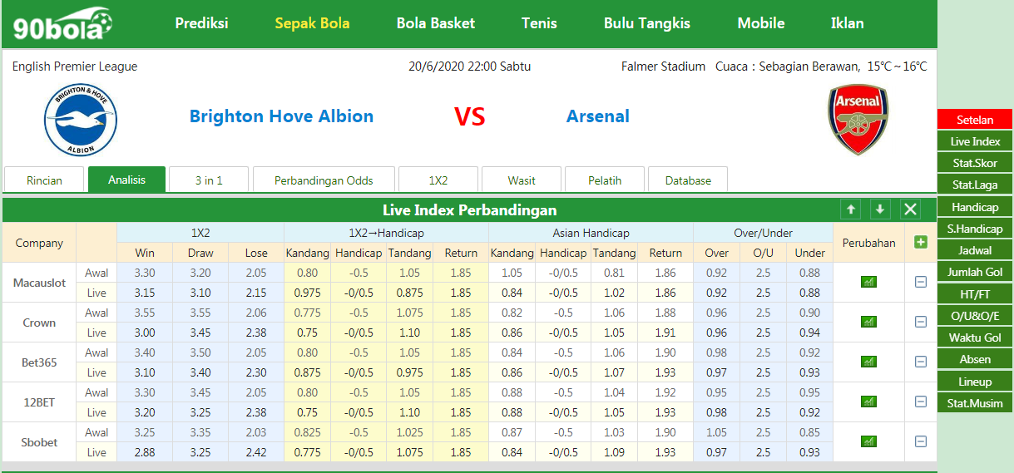This screenshot has height=473, width=1014.
Task: Move panel down with arrow icon
Action: coord(880,209)
